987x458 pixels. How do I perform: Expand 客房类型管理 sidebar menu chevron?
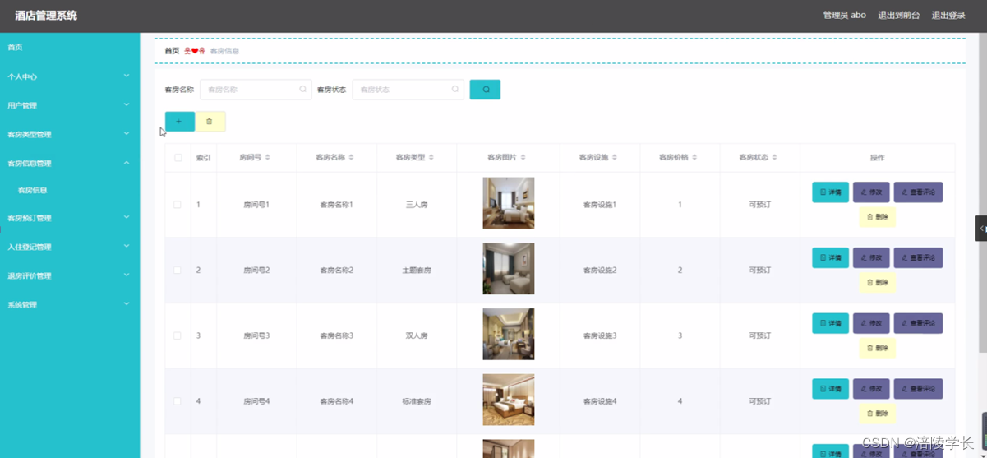127,134
